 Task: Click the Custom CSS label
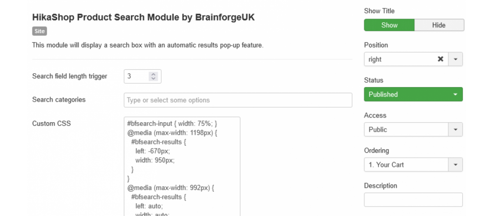[x=51, y=123]
